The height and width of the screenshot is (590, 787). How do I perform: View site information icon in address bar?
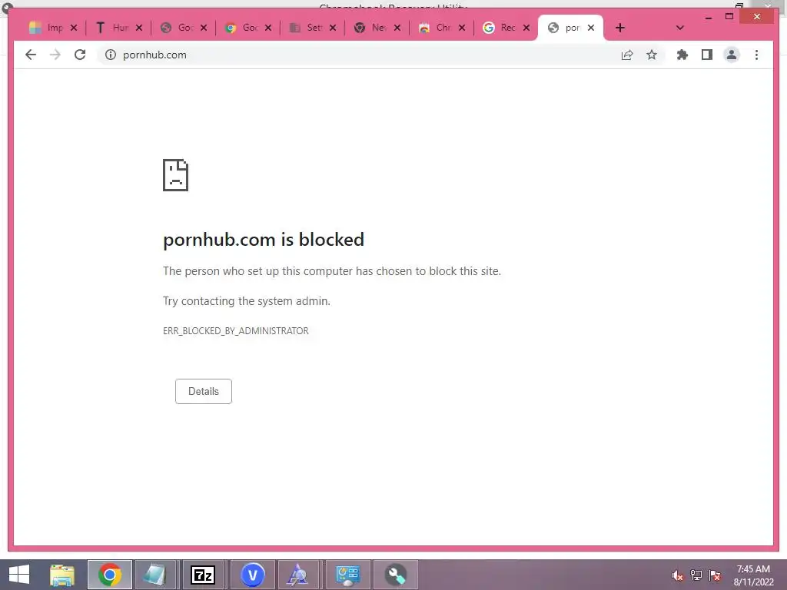point(111,55)
